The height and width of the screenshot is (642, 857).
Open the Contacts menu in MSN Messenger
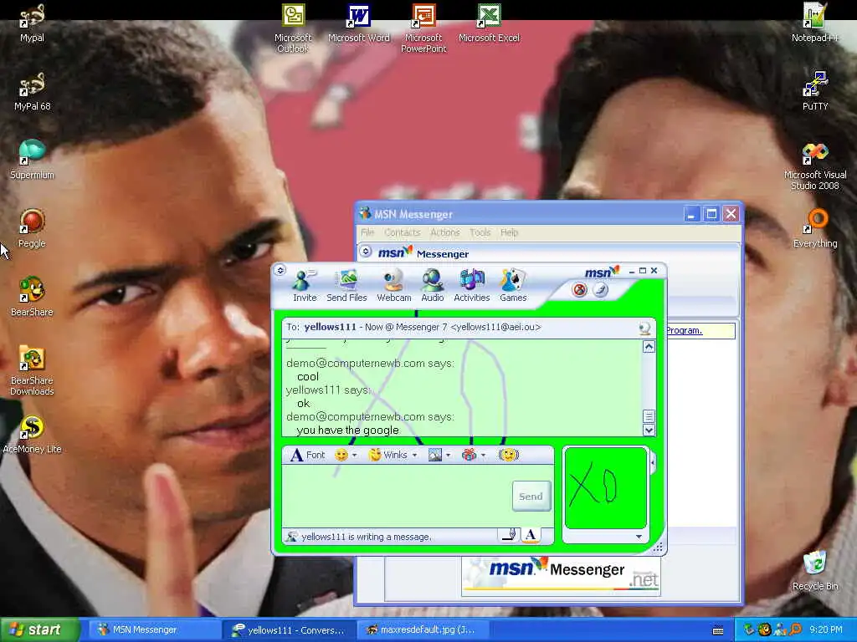click(403, 232)
